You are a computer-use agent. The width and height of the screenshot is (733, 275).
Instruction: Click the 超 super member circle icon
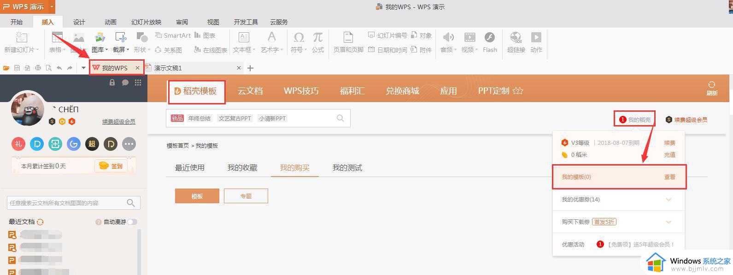tap(92, 144)
